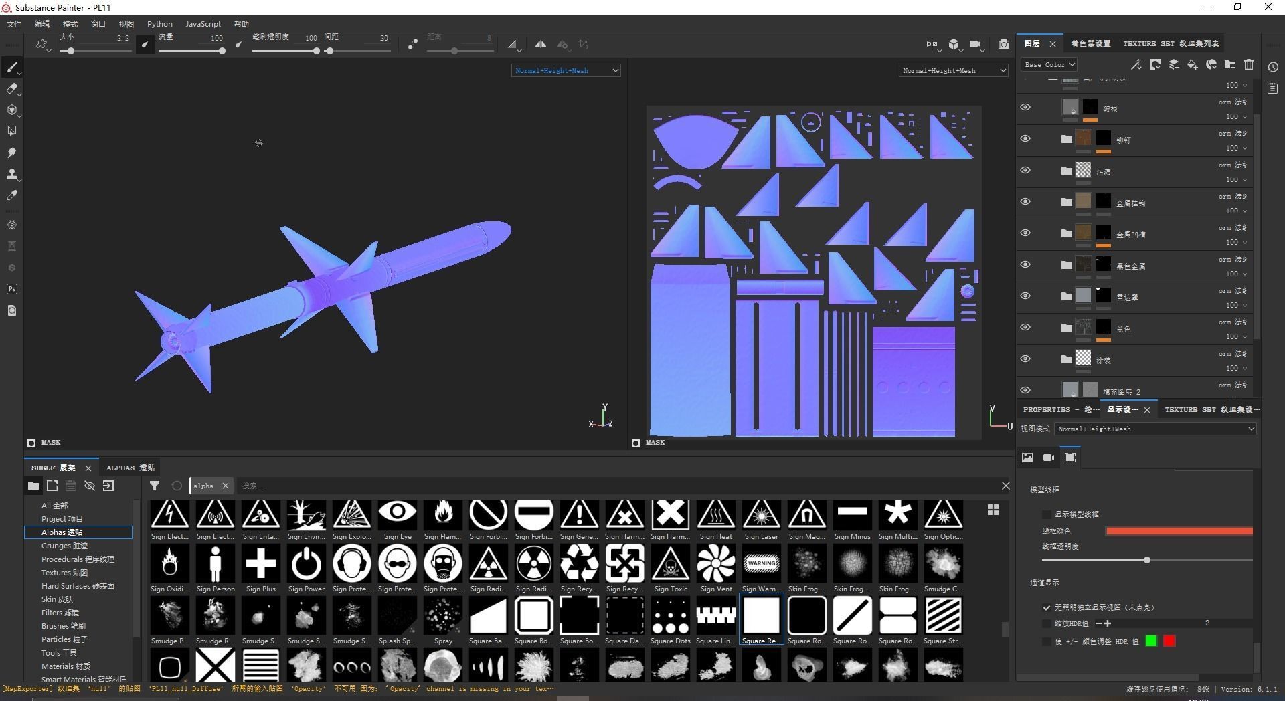
Task: Open the viewport settings tab icon
Action: pos(1070,458)
